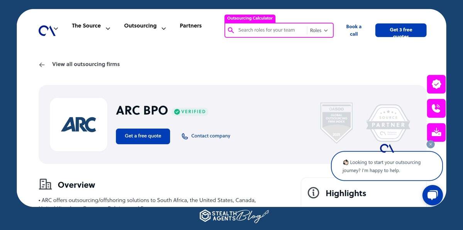Open The Source menu
The height and width of the screenshot is (230, 463).
86,26
